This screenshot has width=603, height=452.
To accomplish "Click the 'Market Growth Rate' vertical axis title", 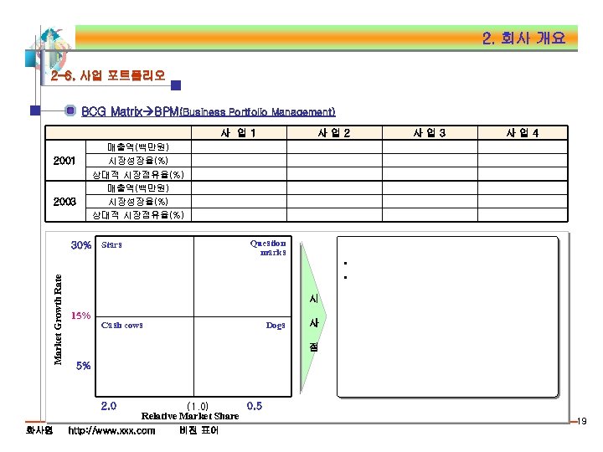I will 58,320.
